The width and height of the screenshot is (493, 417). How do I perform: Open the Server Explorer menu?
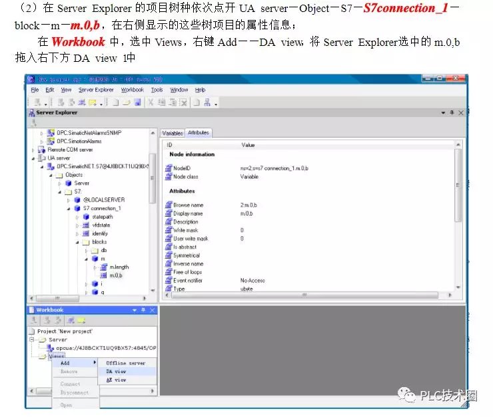point(96,90)
